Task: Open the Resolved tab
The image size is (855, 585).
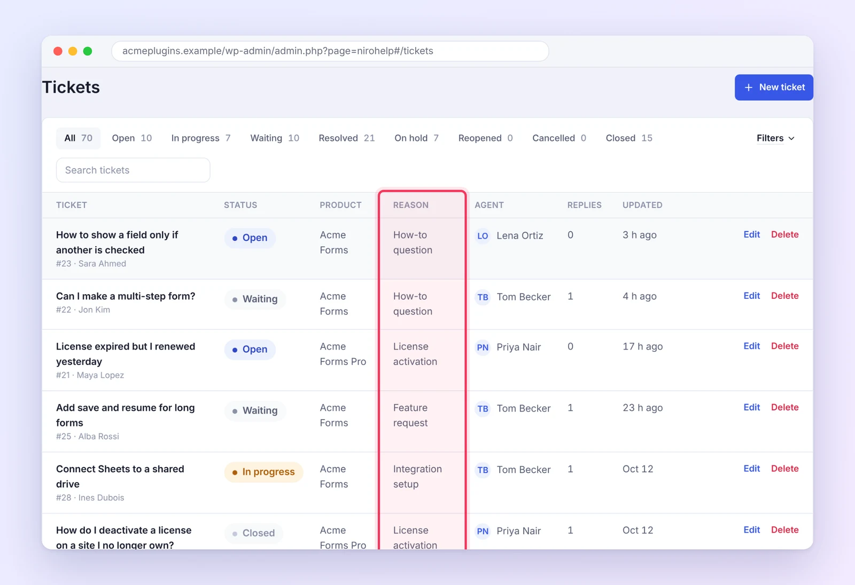Action: point(346,138)
